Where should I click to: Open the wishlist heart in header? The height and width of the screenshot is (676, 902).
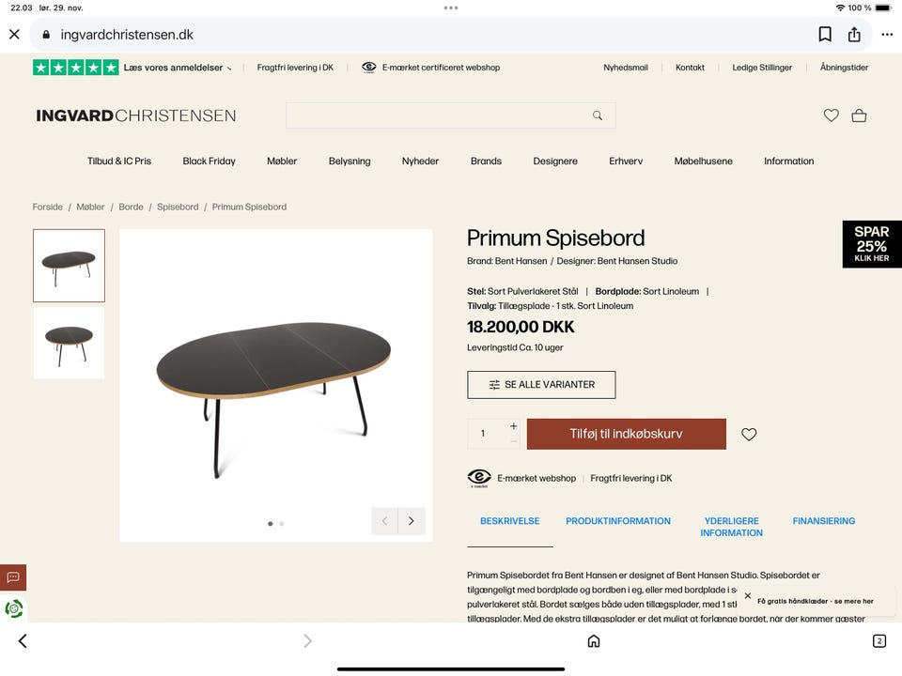pyautogui.click(x=831, y=115)
